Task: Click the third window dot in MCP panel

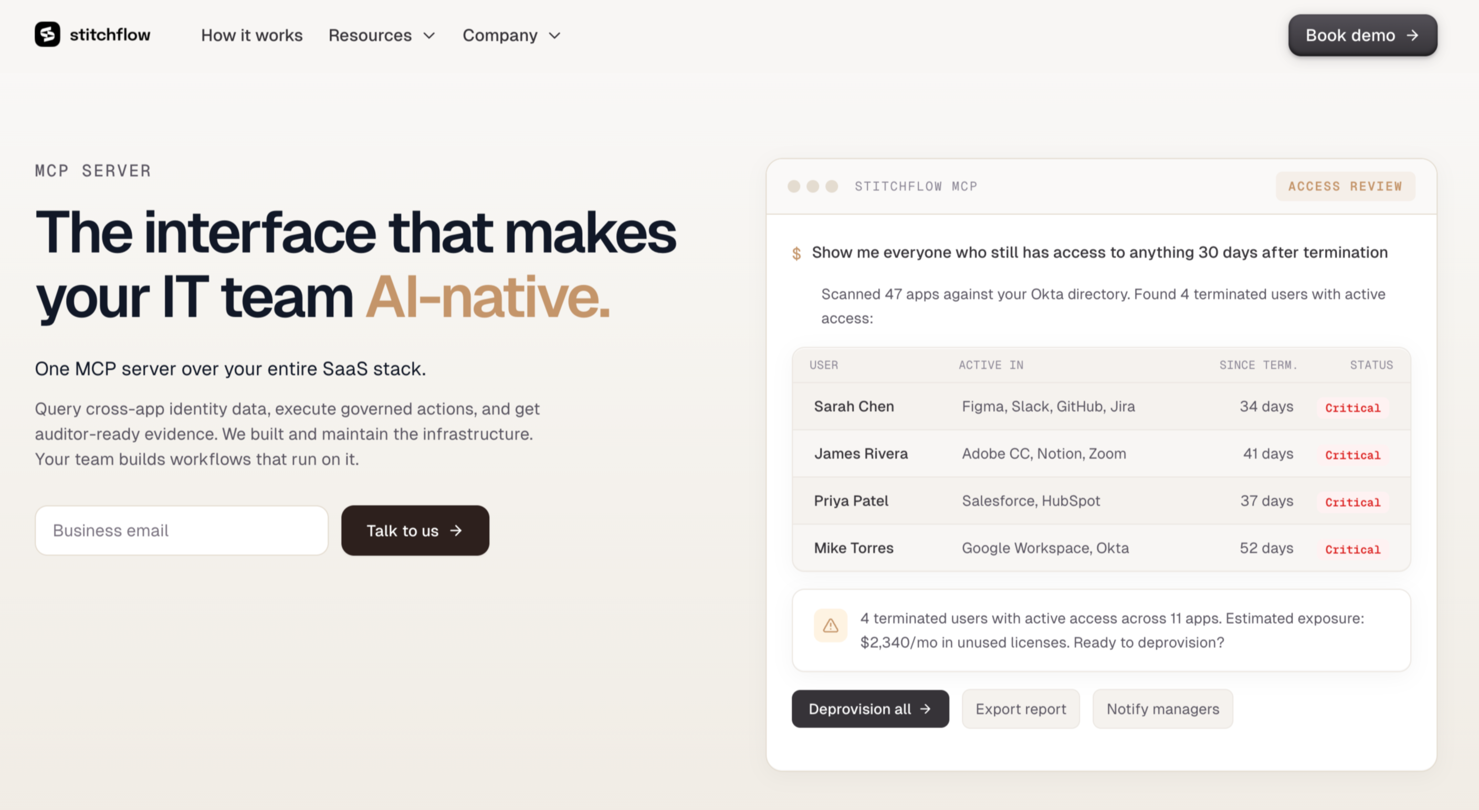Action: [x=831, y=186]
